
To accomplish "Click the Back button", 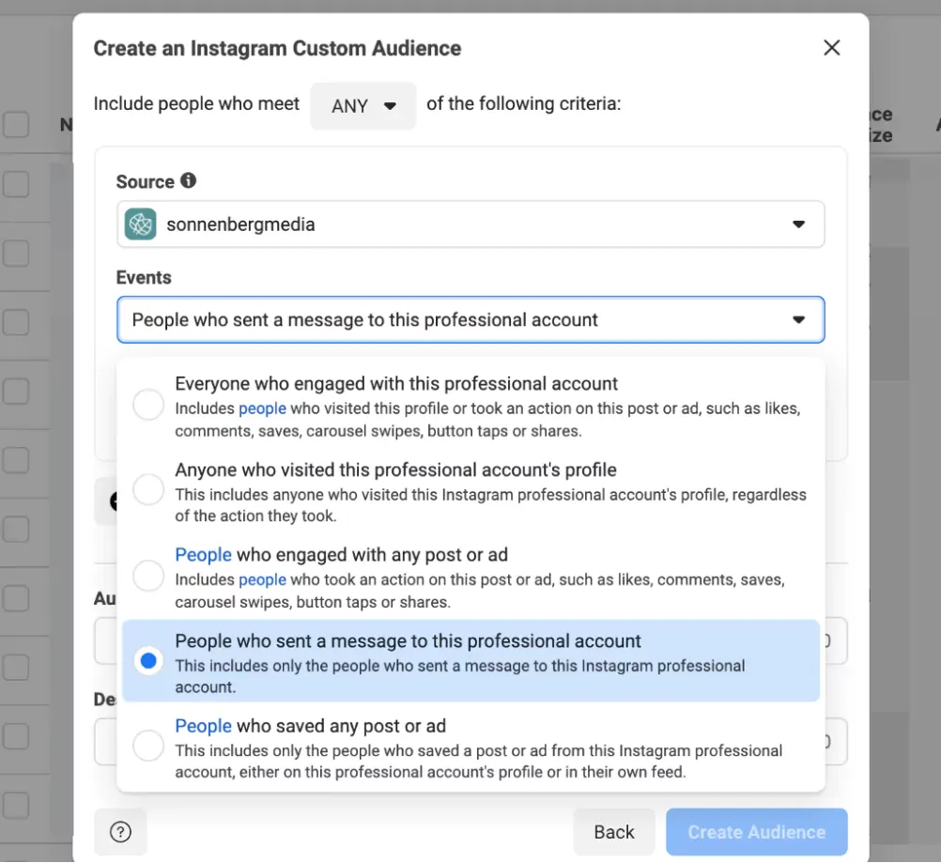I will (614, 832).
